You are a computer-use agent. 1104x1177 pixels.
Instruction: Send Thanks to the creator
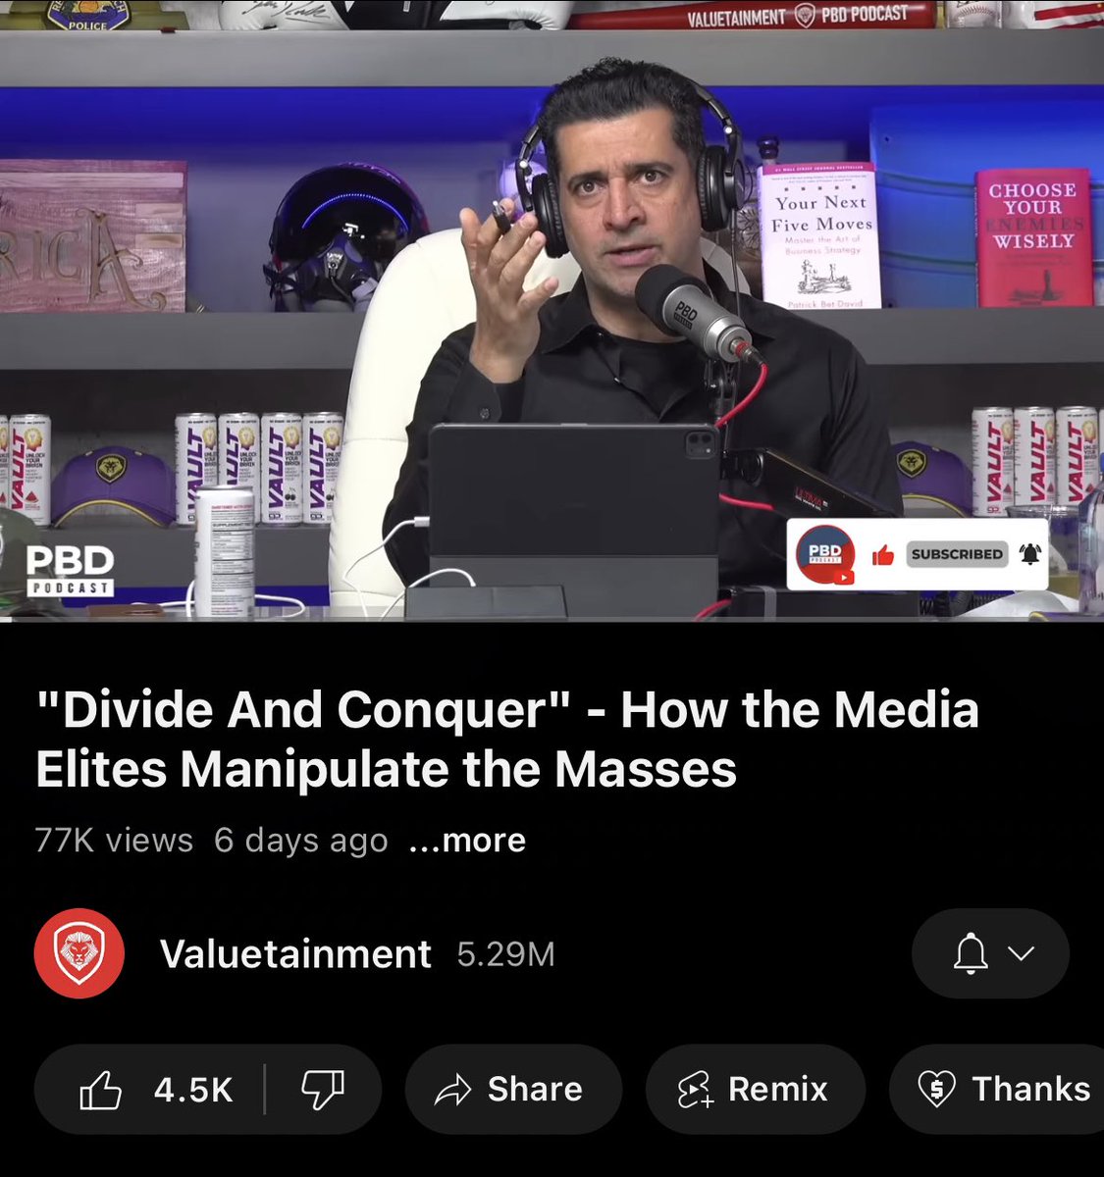997,1090
